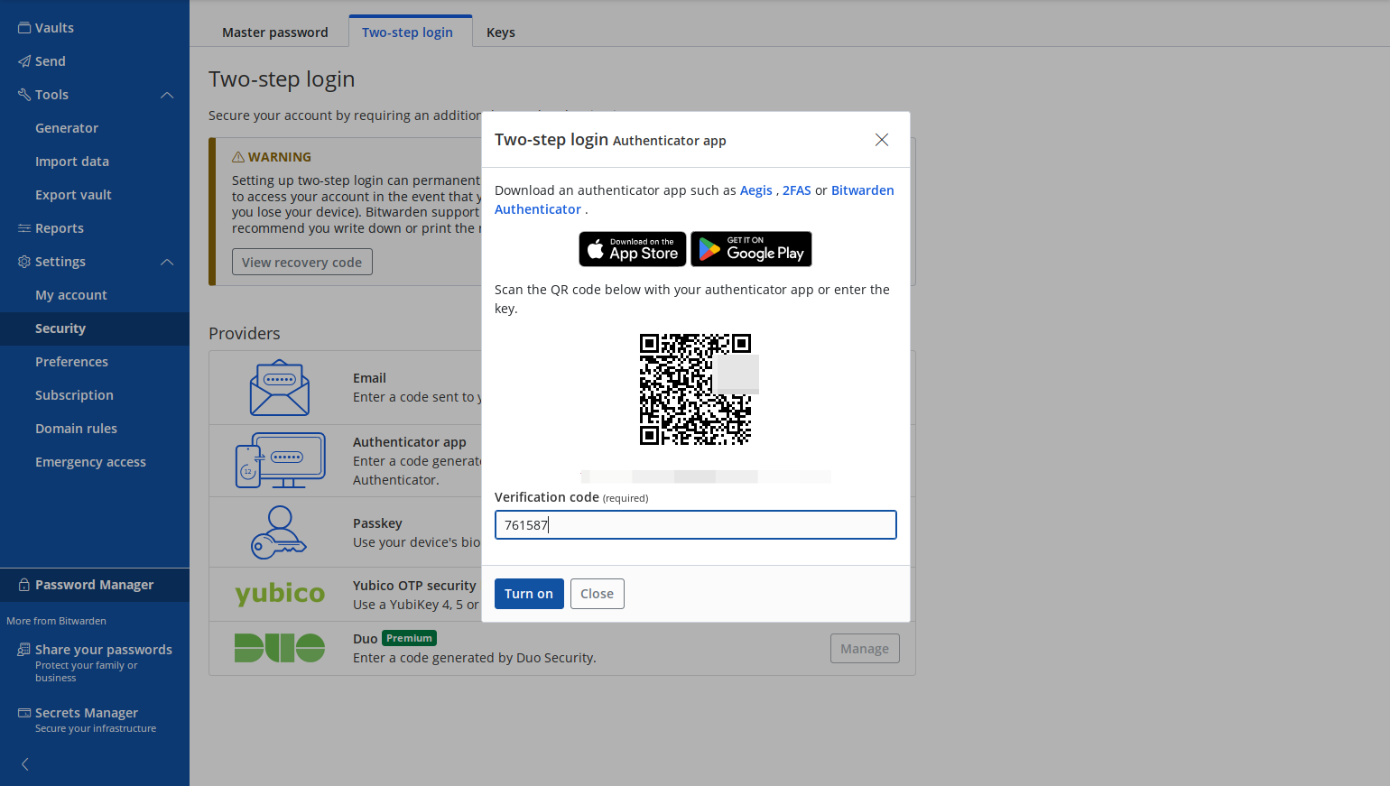Click the Tools wrench icon
This screenshot has width=1390, height=786.
[x=24, y=95]
